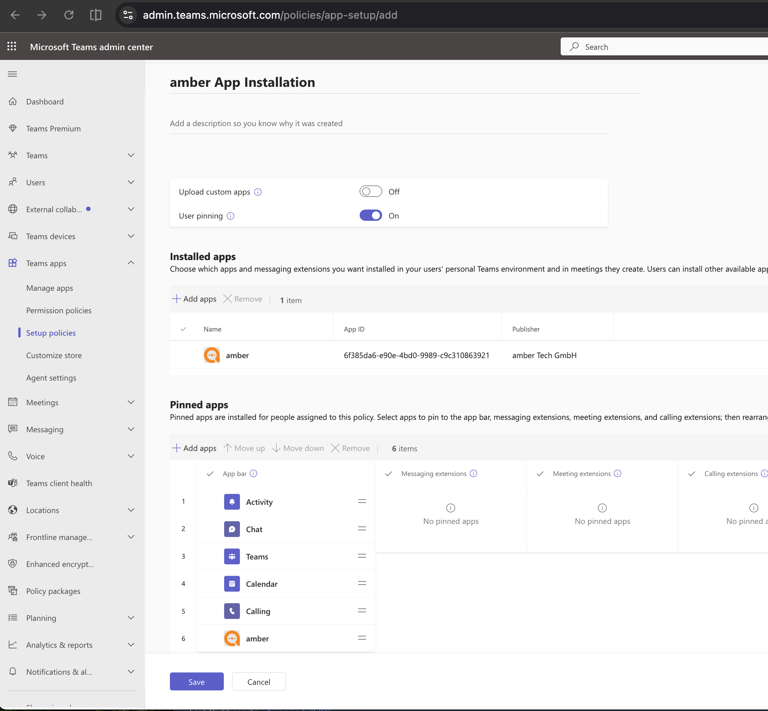Turn off the User pinning toggle
Screen dimensions: 768x711
pos(371,215)
